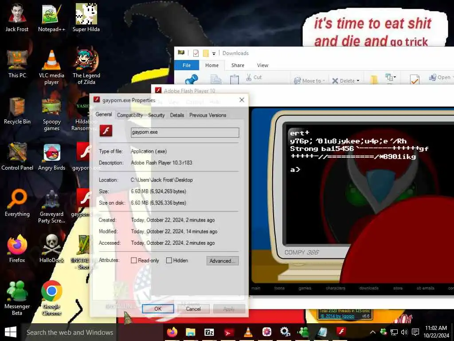This screenshot has height=341, width=454.
Task: Click the 'sb emails' link in Flash page
Action: click(425, 288)
